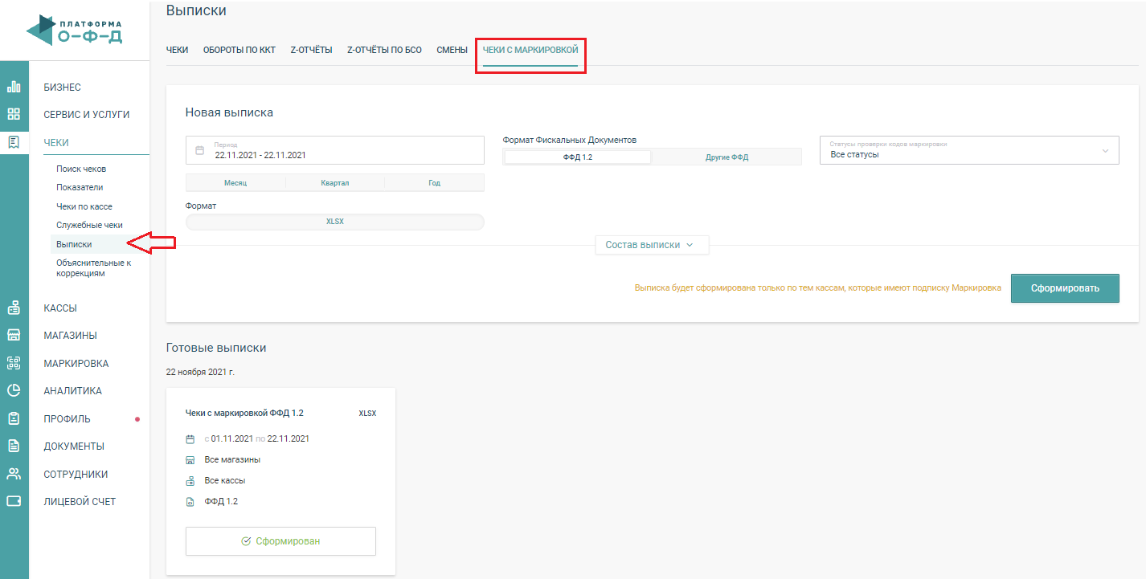1146x579 pixels.
Task: Click the Платформа ОФД logo
Action: pos(75,30)
